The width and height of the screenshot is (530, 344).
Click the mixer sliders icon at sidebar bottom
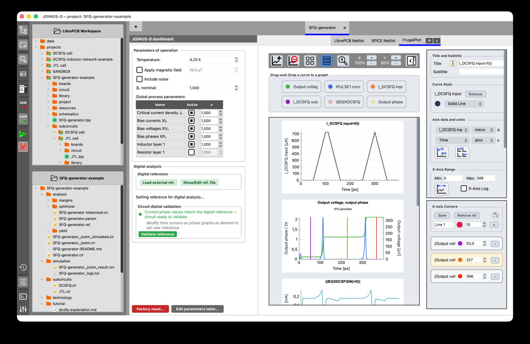click(23, 309)
